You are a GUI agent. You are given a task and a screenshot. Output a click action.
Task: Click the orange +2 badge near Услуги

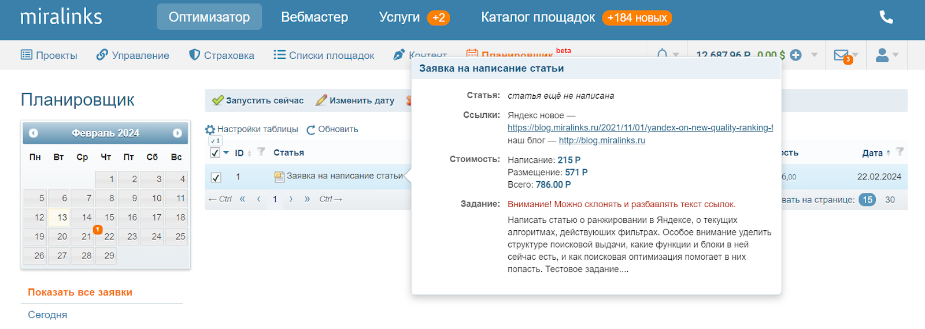(439, 18)
